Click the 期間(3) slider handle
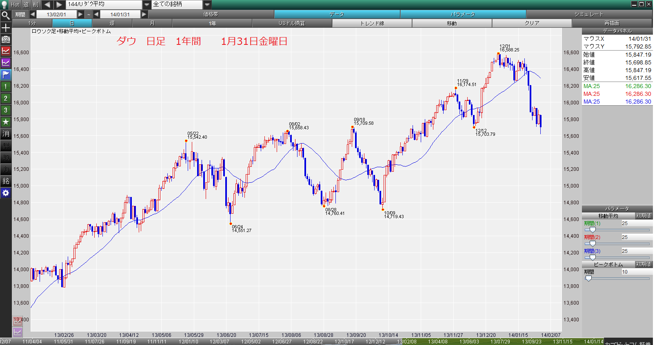 pyautogui.click(x=593, y=258)
